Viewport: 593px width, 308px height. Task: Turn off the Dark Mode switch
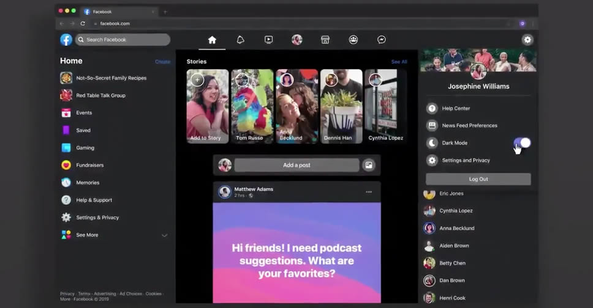[x=522, y=143]
